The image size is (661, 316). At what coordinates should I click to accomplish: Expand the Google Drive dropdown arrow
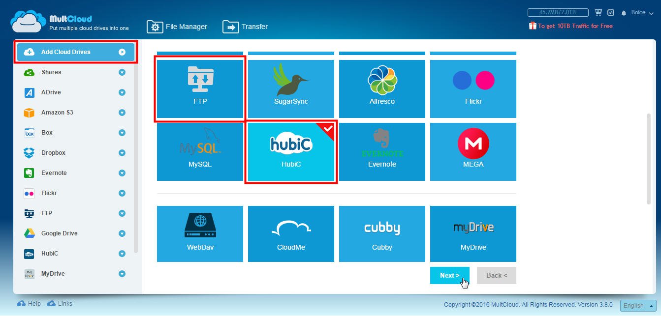pyautogui.click(x=122, y=233)
